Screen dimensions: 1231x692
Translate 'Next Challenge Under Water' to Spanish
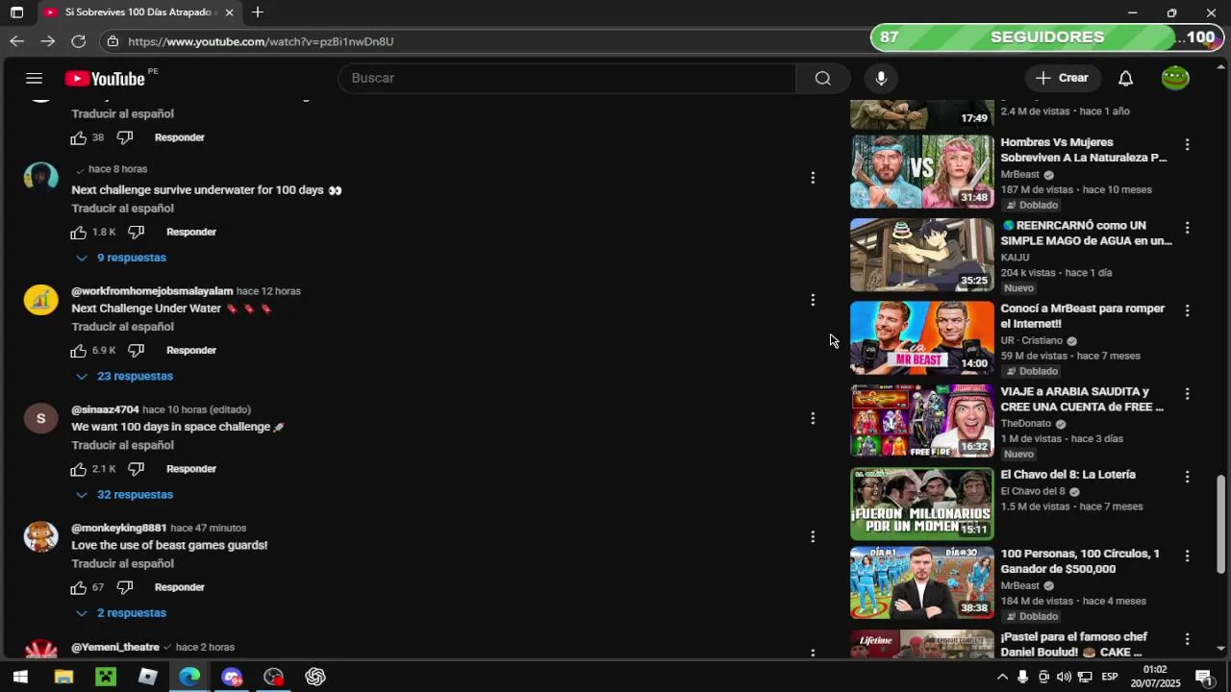(122, 327)
